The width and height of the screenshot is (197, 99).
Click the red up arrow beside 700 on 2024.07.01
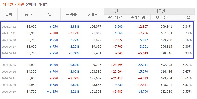[x=51, y=33]
